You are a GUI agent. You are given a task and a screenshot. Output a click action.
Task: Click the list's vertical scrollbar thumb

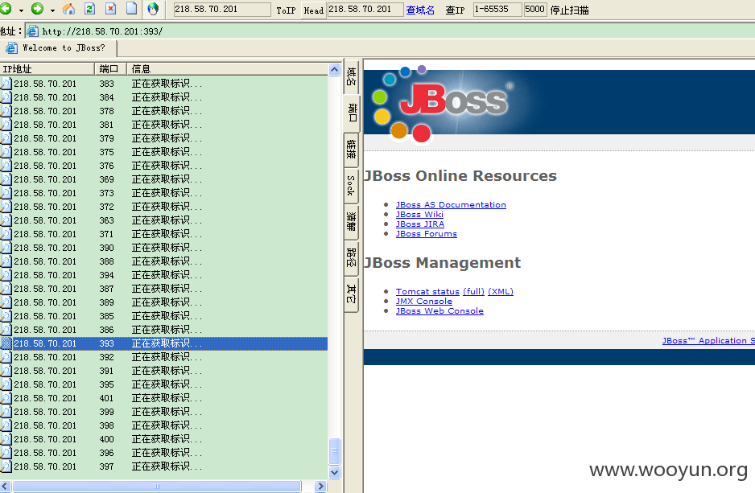click(335, 452)
